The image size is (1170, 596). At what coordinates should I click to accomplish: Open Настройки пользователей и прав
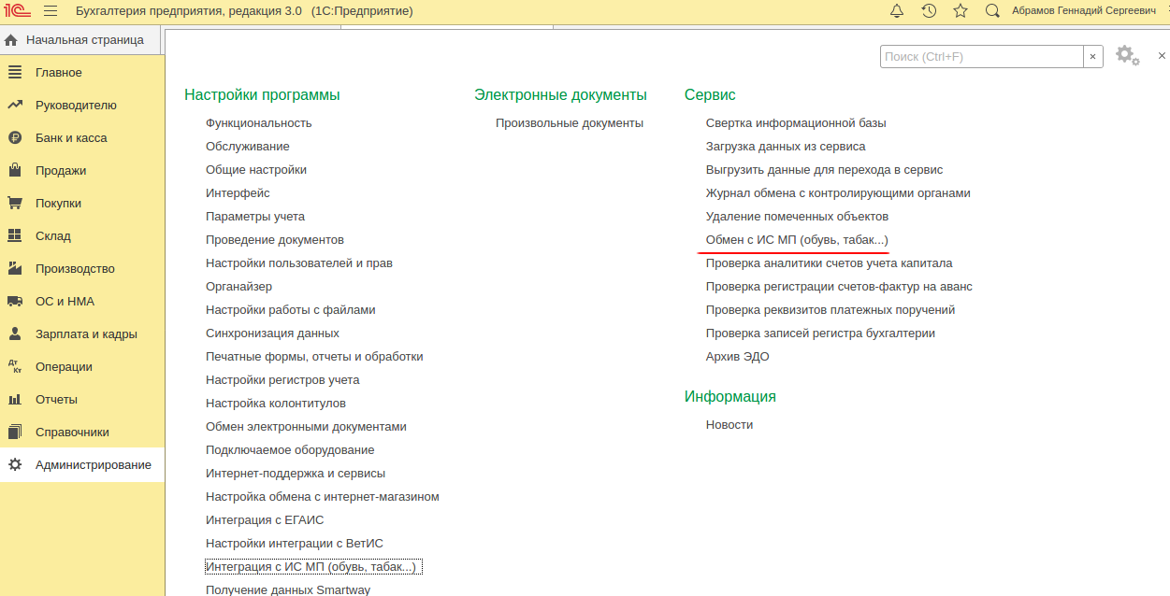299,263
